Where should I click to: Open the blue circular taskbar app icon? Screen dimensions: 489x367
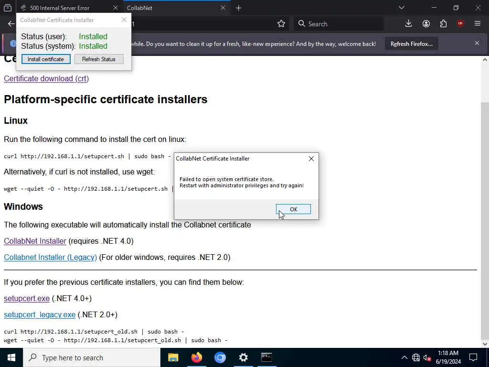click(220, 357)
